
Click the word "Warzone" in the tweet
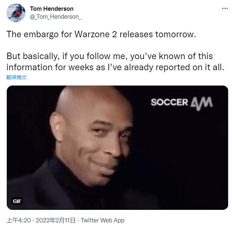click(x=92, y=34)
